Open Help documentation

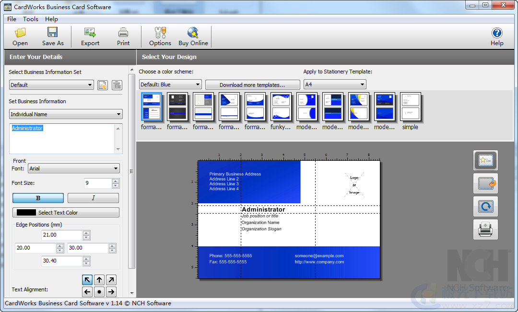pos(497,36)
